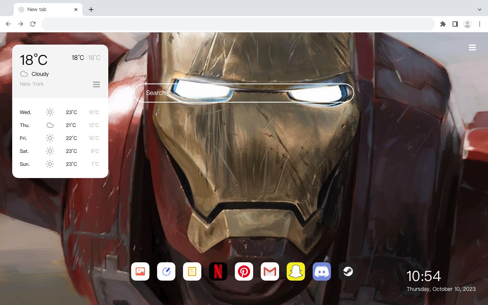Screen dimensions: 488x305
Task: Select the Wed. forecast row
Action: pos(60,112)
